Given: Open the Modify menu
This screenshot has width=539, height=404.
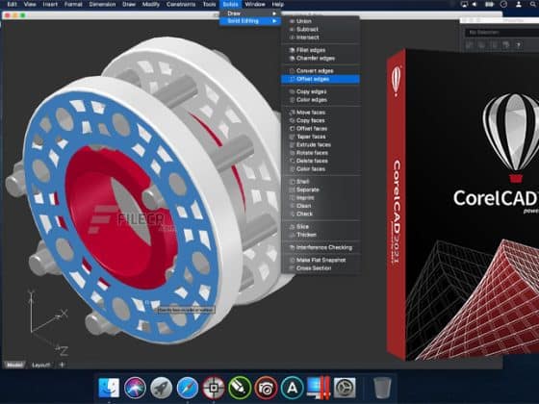Looking at the screenshot, I should (x=151, y=4).
